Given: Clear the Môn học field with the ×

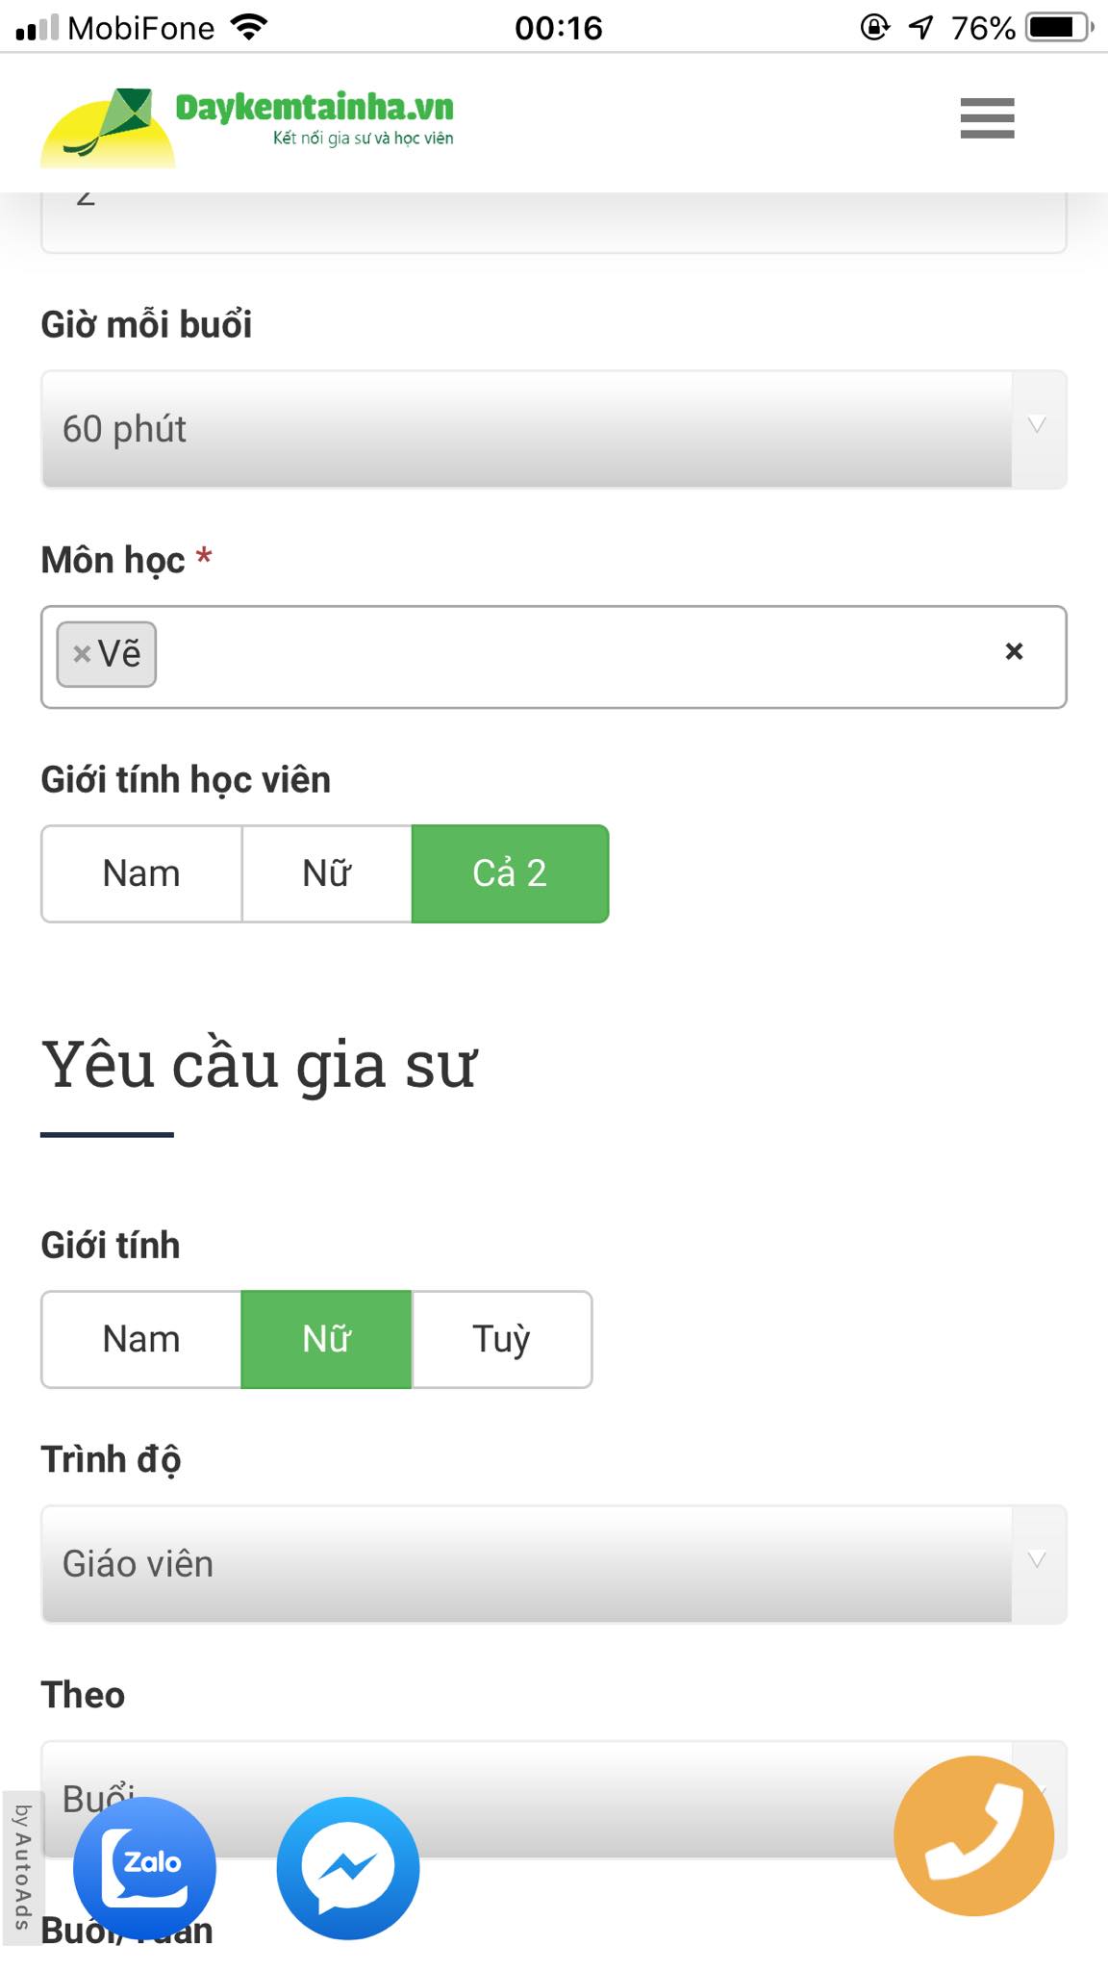Looking at the screenshot, I should pos(1013,652).
